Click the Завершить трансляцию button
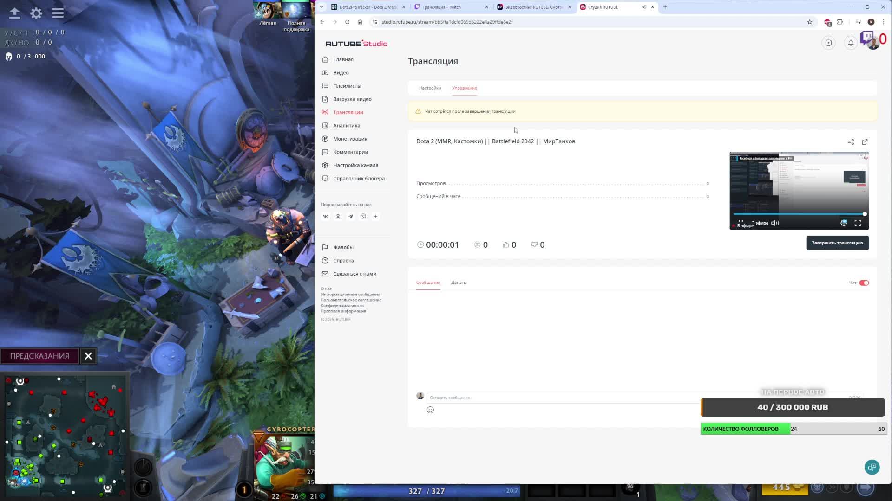 837,243
